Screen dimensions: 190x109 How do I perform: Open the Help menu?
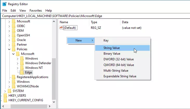pyautogui.click(x=49, y=11)
